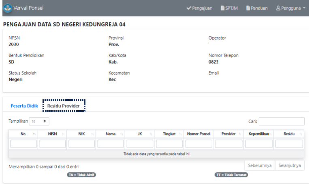The height and width of the screenshot is (184, 309).
Task: Sort table by Residu column
Action: pos(289,134)
